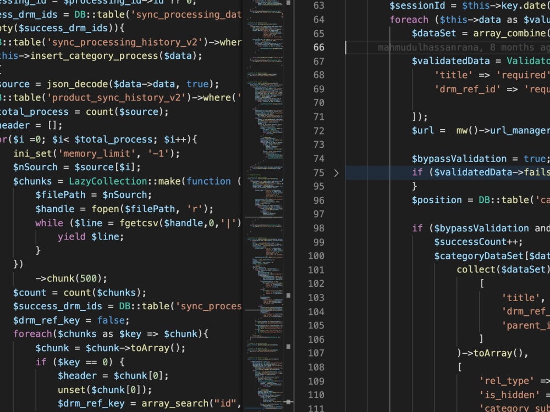The width and height of the screenshot is (550, 412).
Task: Click the 'array_combine' call on line 65
Action: (x=509, y=34)
